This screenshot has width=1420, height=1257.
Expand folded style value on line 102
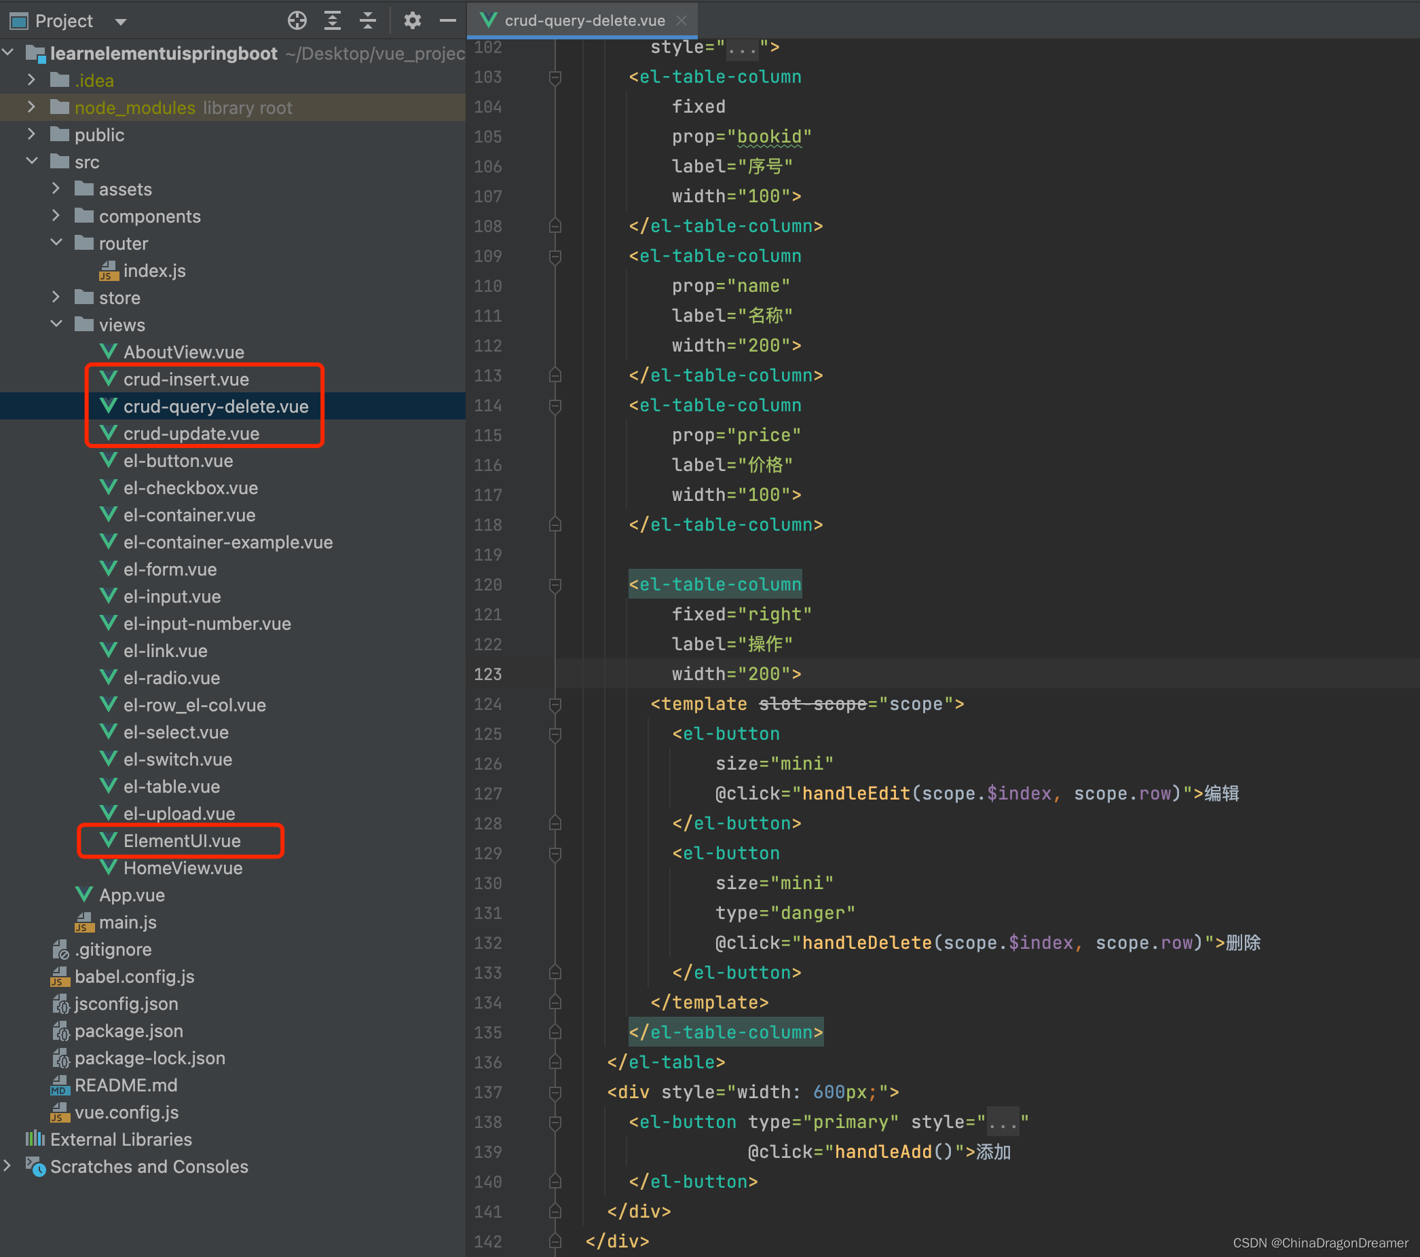pos(742,48)
